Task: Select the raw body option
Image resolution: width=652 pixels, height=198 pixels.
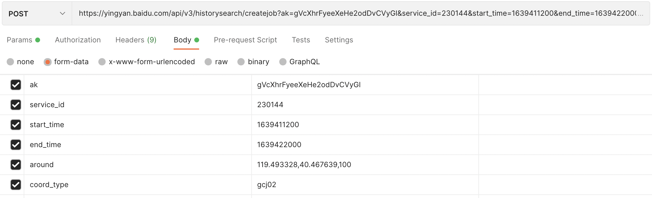Action: point(208,62)
